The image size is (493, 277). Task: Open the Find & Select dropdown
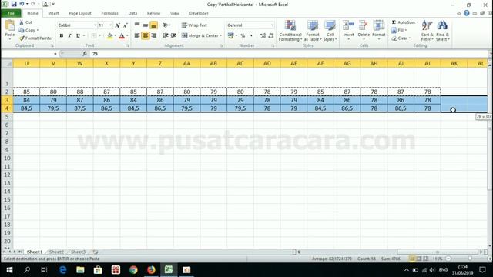coord(442,31)
